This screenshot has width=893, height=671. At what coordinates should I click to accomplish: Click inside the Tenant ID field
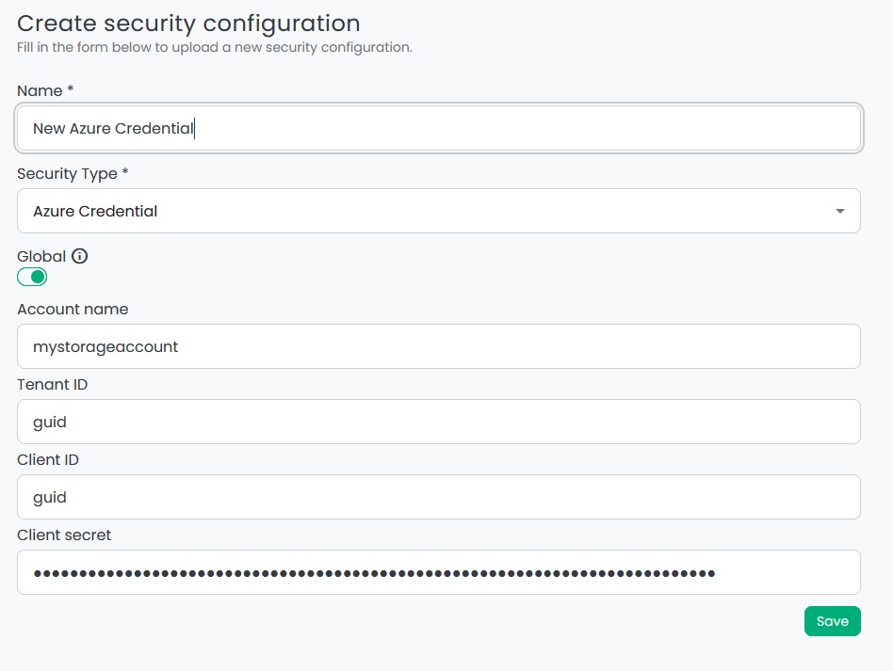[x=438, y=422]
